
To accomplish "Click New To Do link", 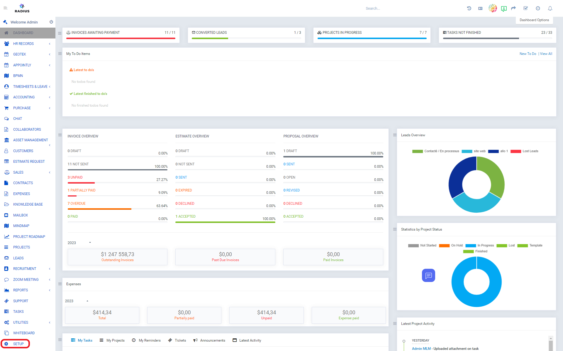I will (x=528, y=54).
